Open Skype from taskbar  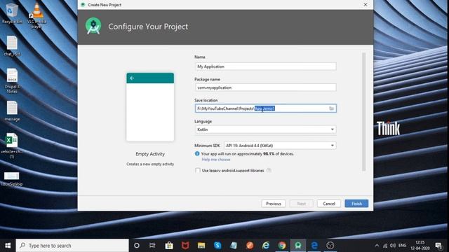tap(217, 246)
